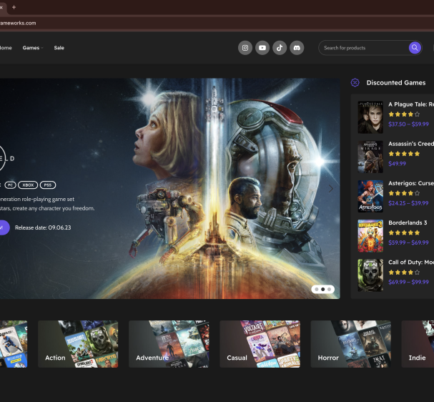Click the PS5 platform tag
Viewport: 434px width, 402px height.
48,185
